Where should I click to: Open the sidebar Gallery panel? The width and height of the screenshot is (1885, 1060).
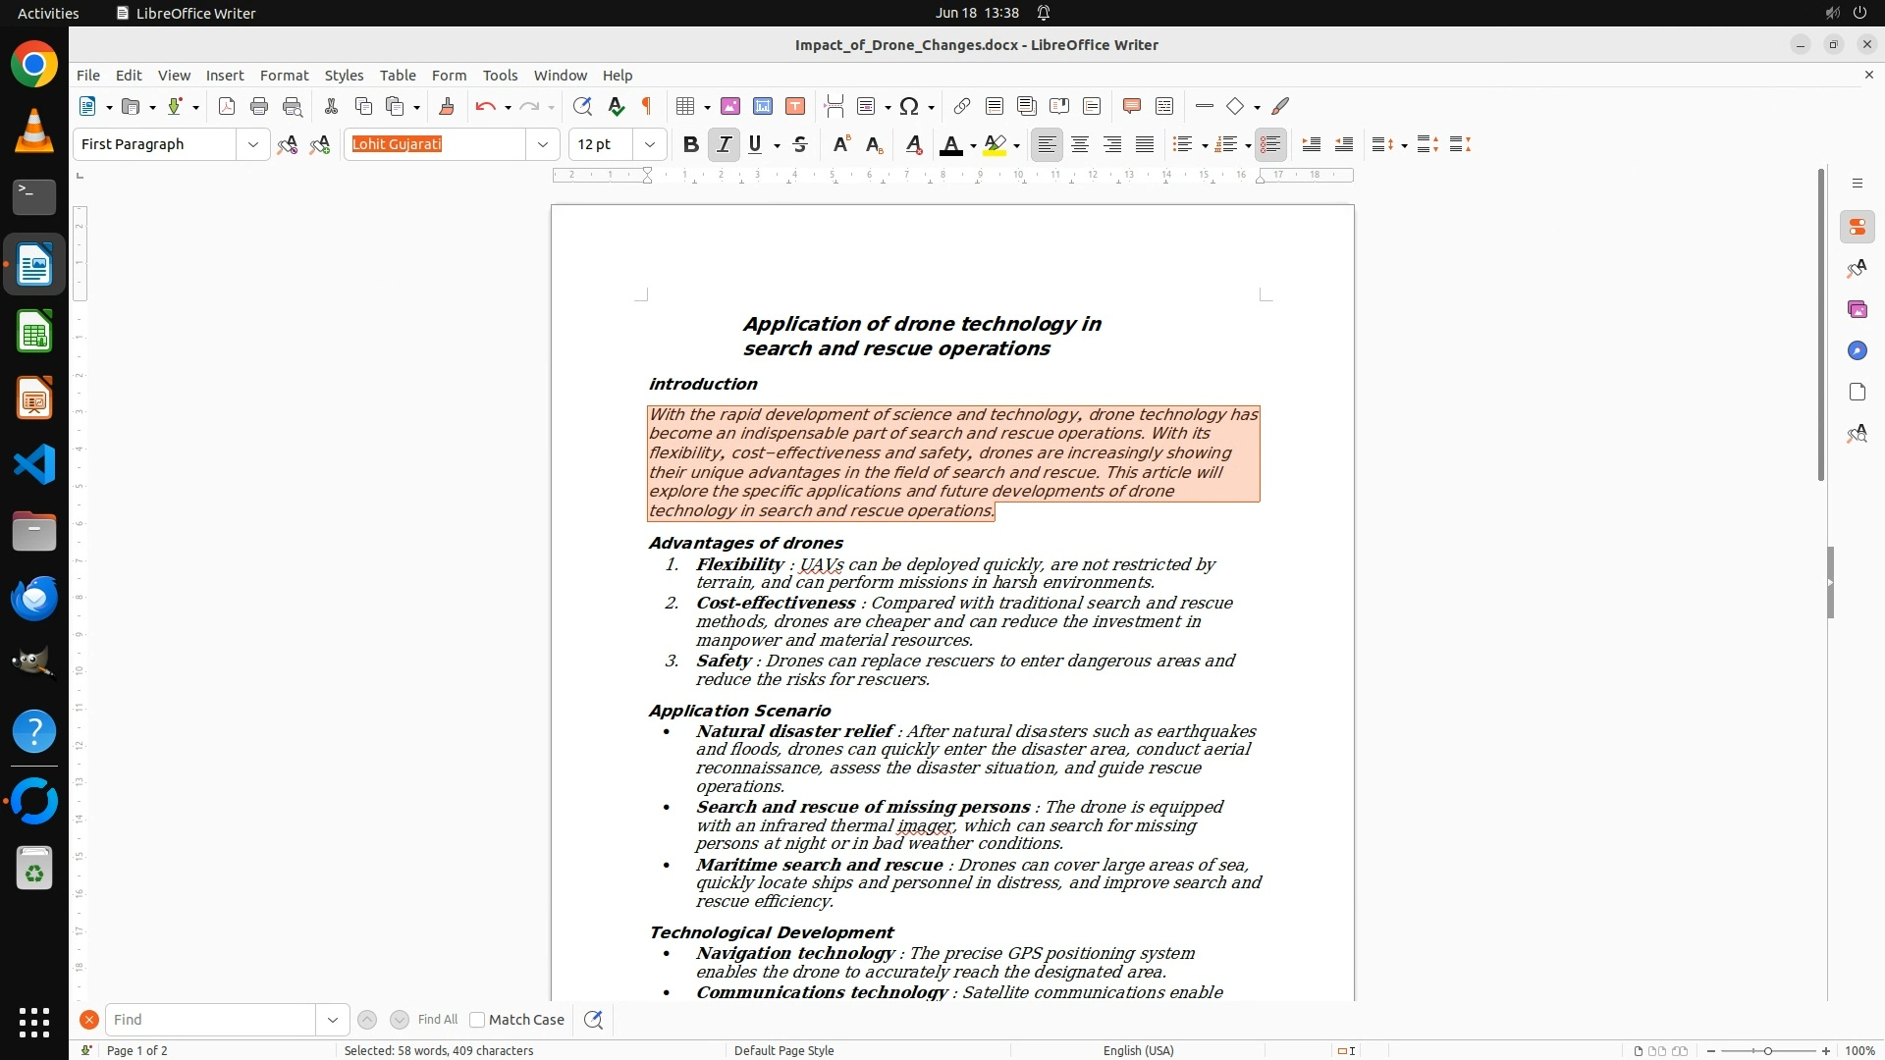pyautogui.click(x=1857, y=309)
